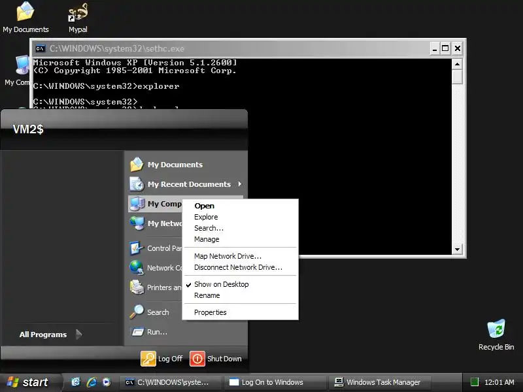Select Search... in context menu
This screenshot has height=392, width=523.
click(240, 228)
